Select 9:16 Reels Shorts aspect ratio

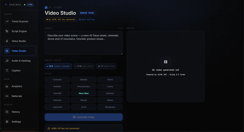coord(84,66)
